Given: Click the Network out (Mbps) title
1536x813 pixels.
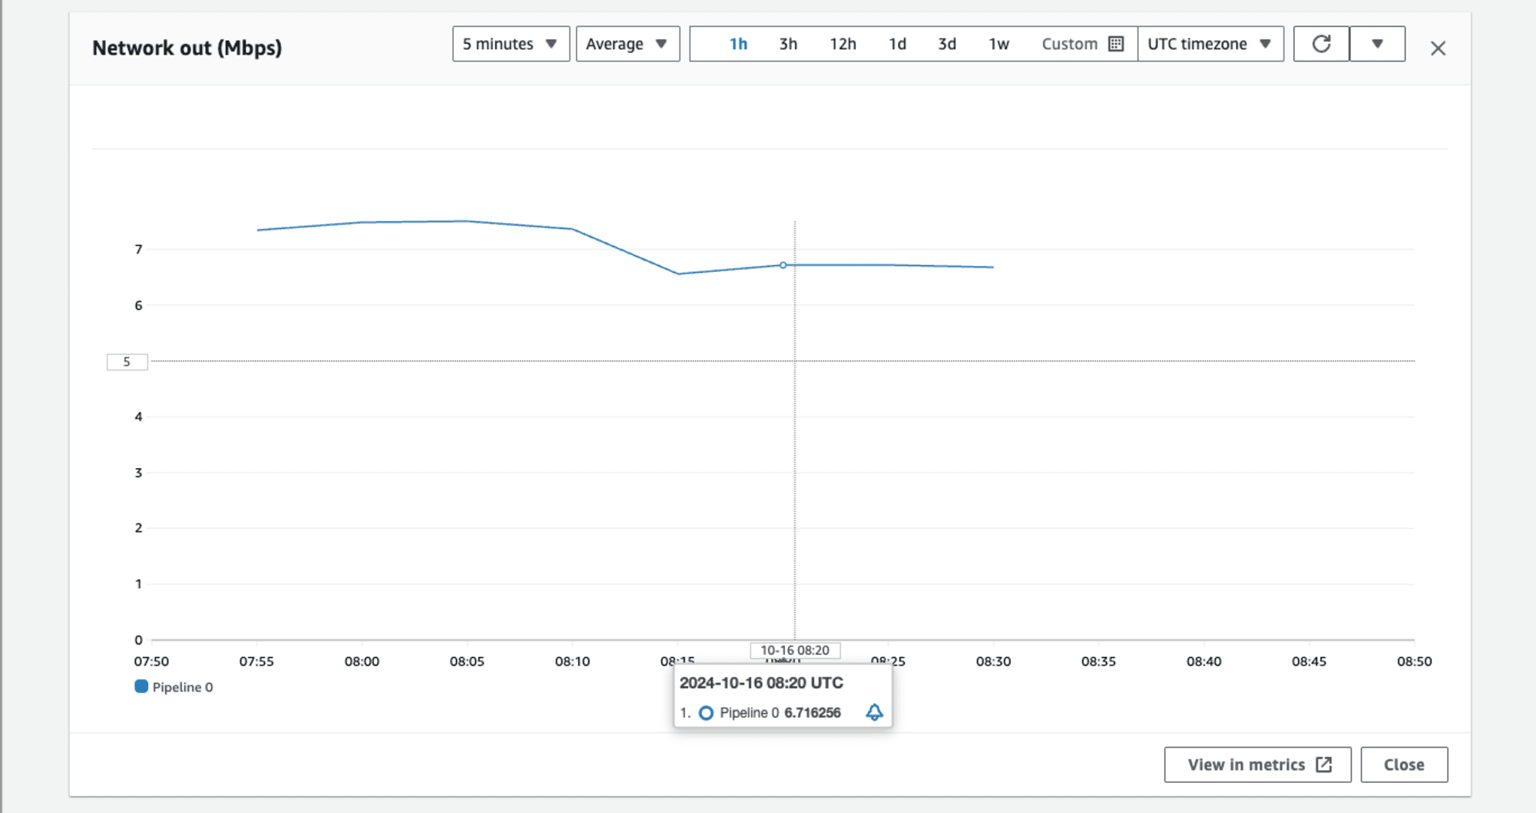Looking at the screenshot, I should pyautogui.click(x=187, y=48).
